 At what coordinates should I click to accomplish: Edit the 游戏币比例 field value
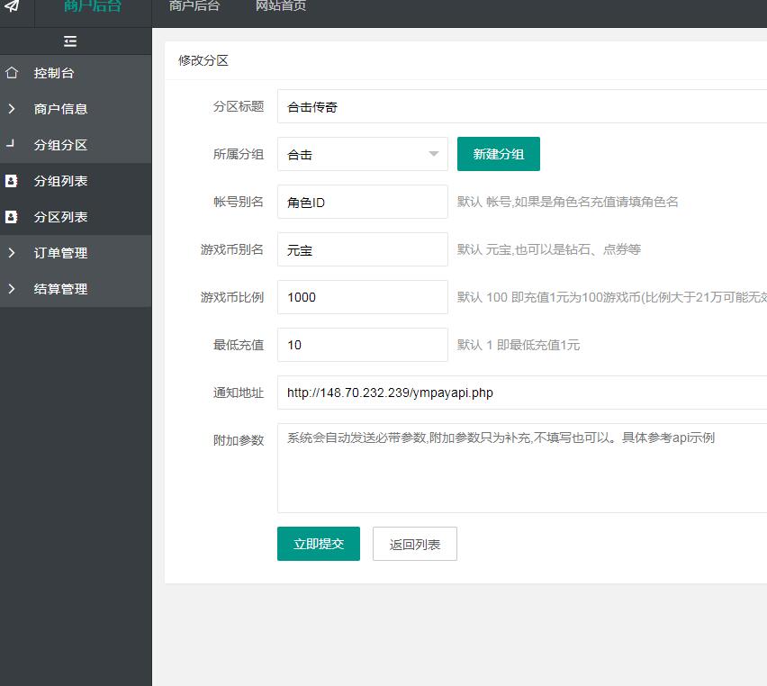[x=362, y=297]
